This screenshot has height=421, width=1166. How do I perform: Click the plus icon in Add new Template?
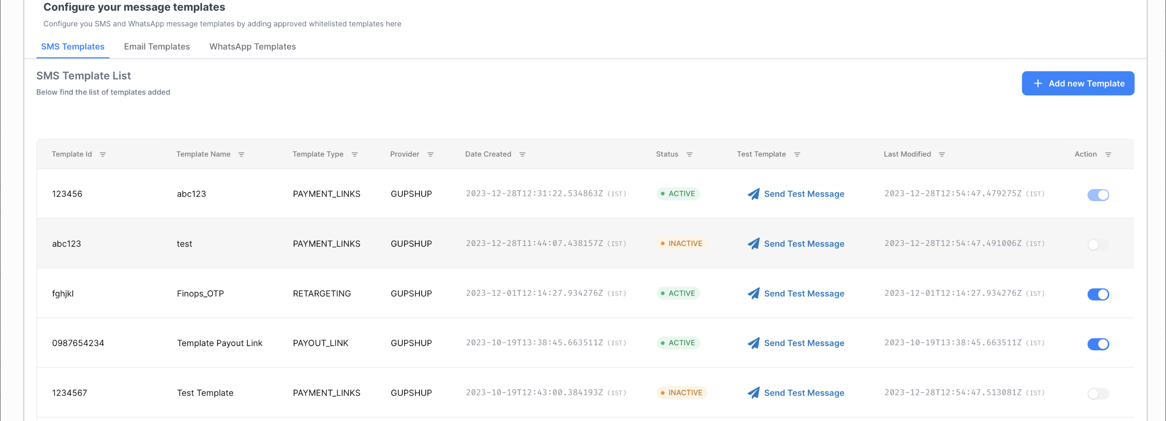click(x=1038, y=84)
